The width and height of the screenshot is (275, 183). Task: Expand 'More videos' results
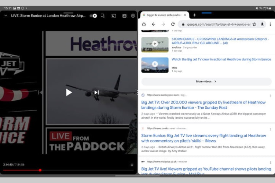(206, 81)
